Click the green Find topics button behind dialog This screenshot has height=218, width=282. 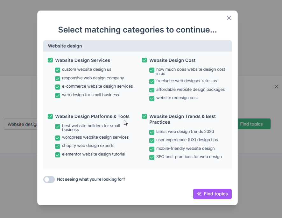click(x=254, y=124)
